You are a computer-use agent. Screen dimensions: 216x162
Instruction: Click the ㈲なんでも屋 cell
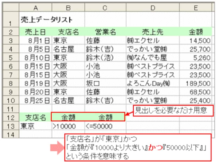[x=153, y=58]
